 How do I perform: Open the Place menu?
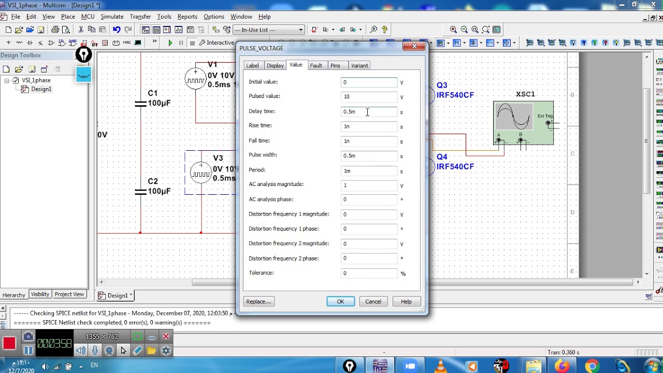coord(68,17)
